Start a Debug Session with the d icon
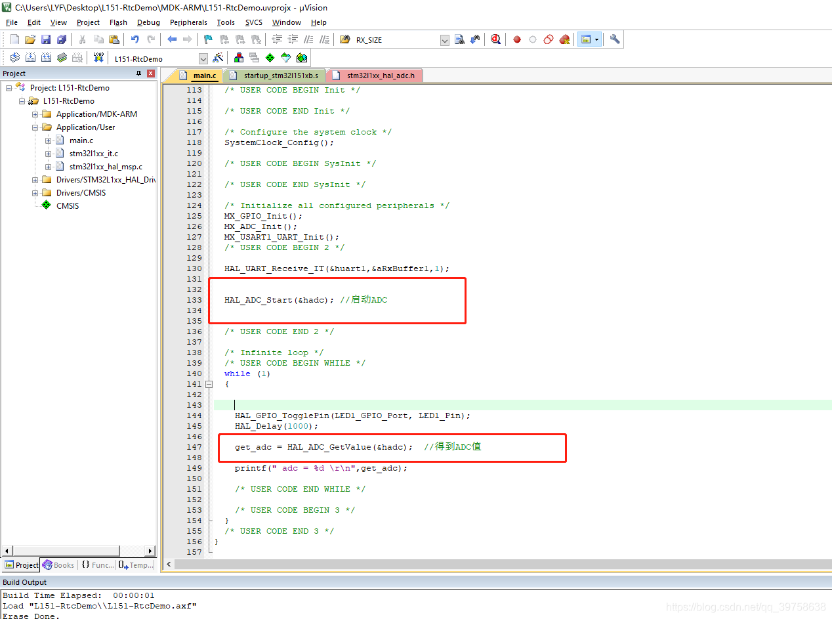The image size is (832, 619). 496,39
